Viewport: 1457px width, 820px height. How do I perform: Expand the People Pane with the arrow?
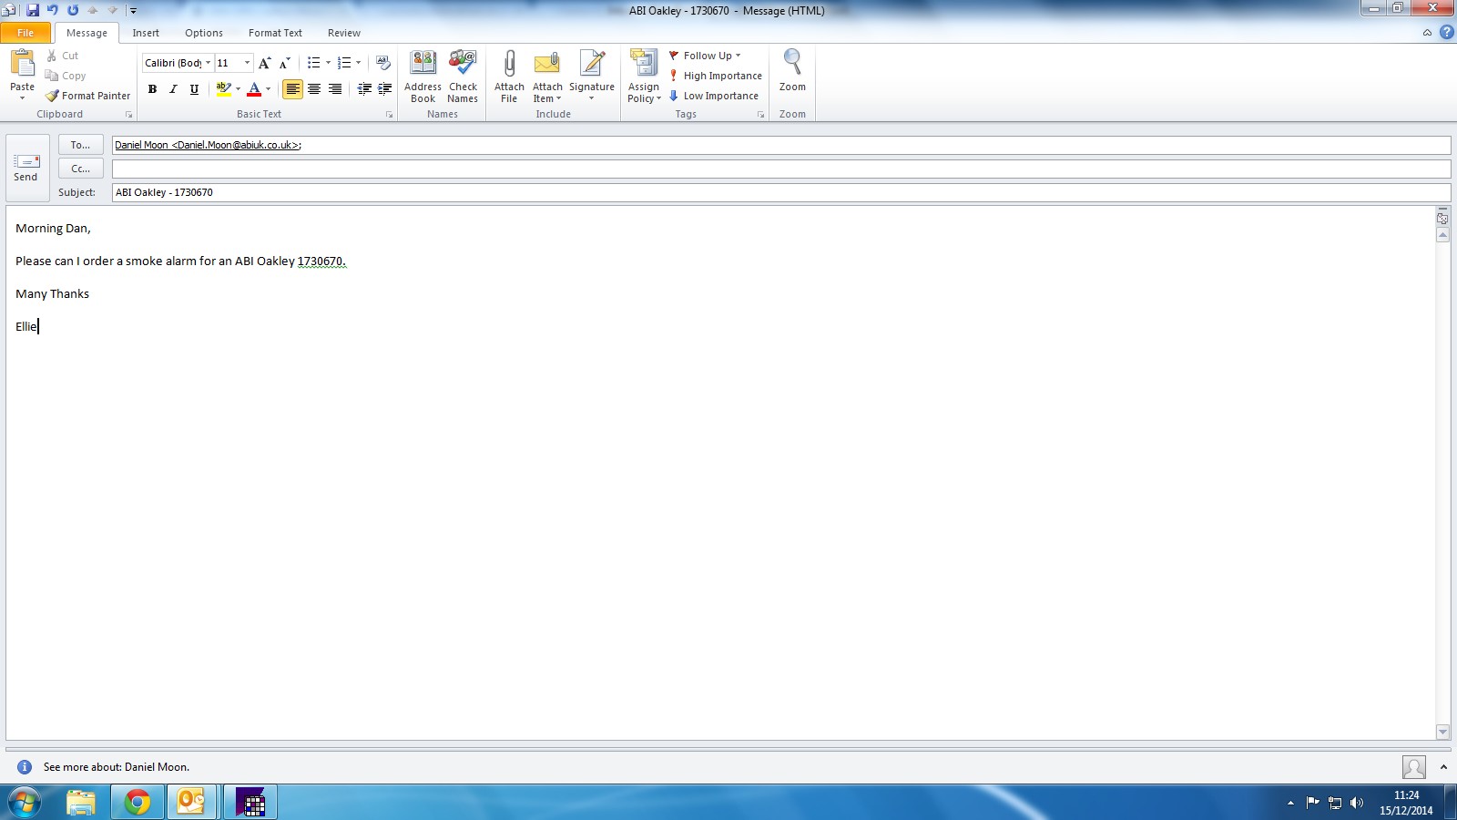pyautogui.click(x=1443, y=767)
